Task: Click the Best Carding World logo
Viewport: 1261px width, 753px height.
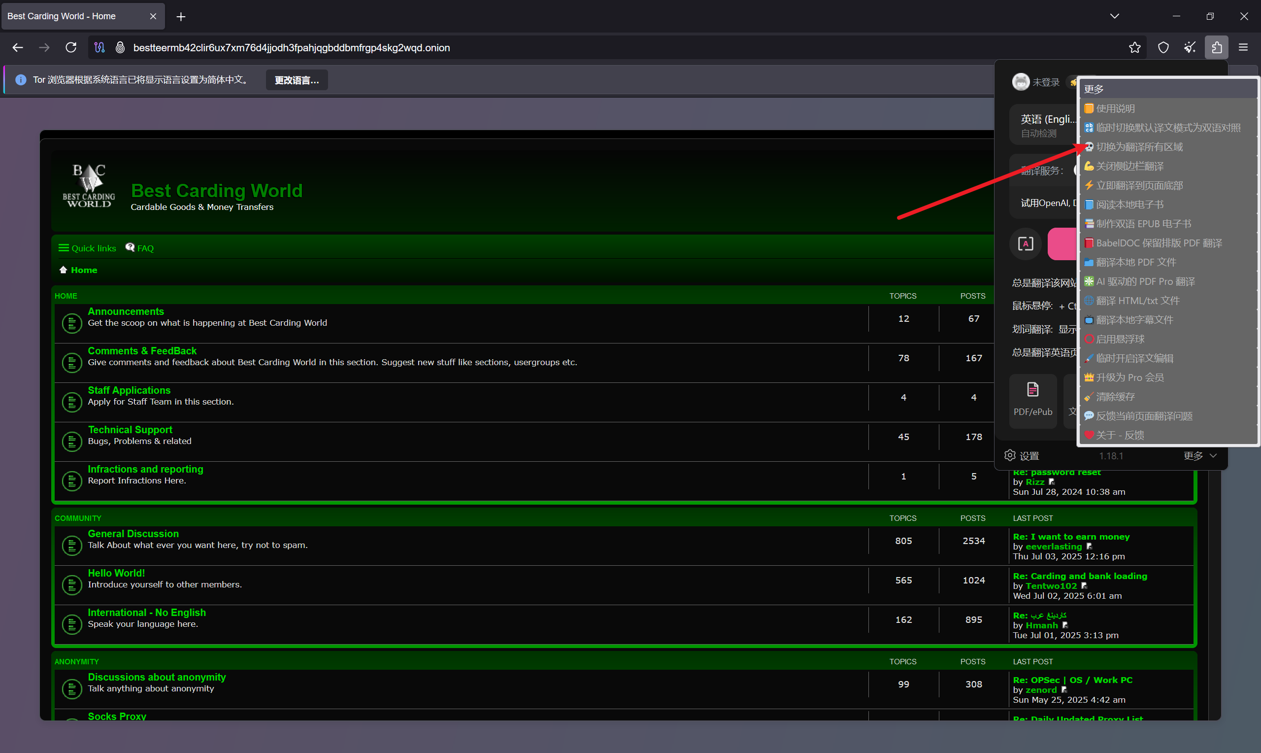Action: click(89, 186)
